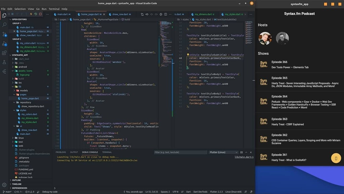Viewport: 344px width, 194px height.
Task: Open Dart DevTools icon in editor toolbar
Action: [x=161, y=14]
